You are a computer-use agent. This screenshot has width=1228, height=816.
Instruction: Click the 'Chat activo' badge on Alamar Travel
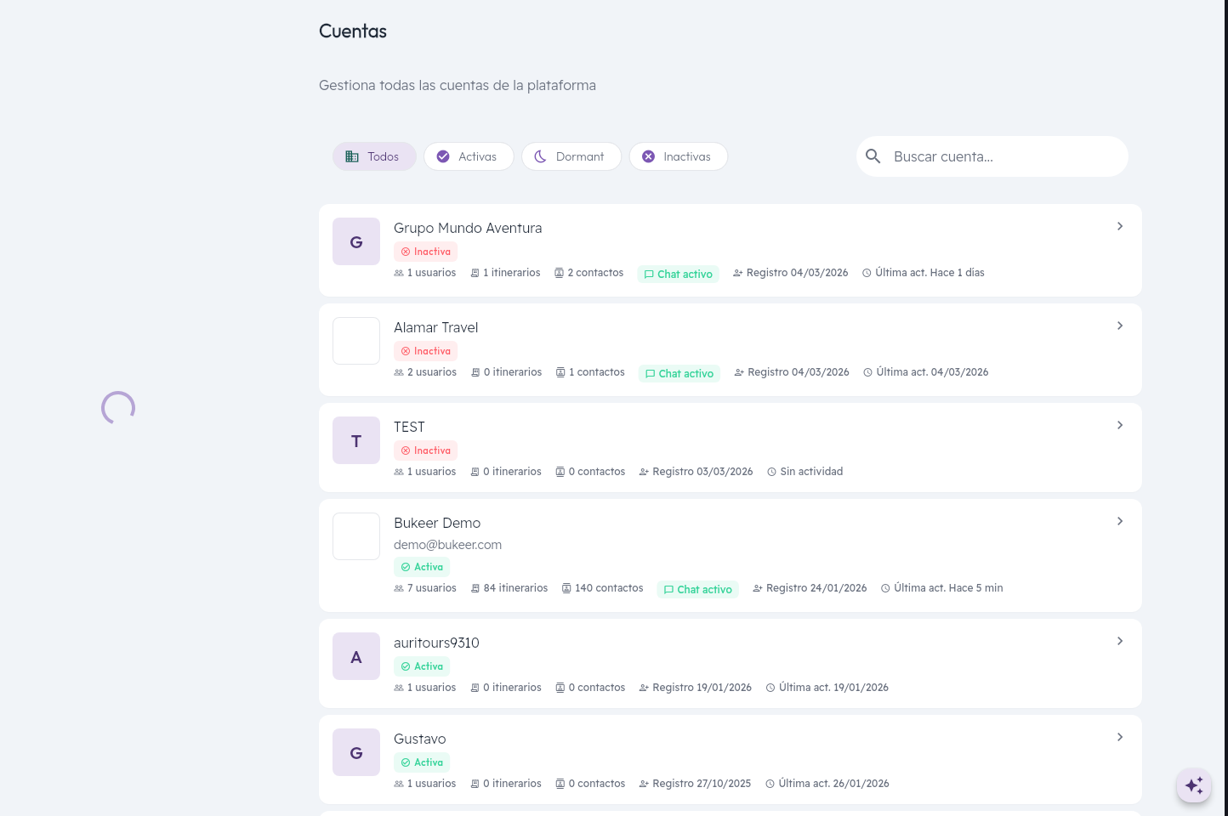pos(679,373)
